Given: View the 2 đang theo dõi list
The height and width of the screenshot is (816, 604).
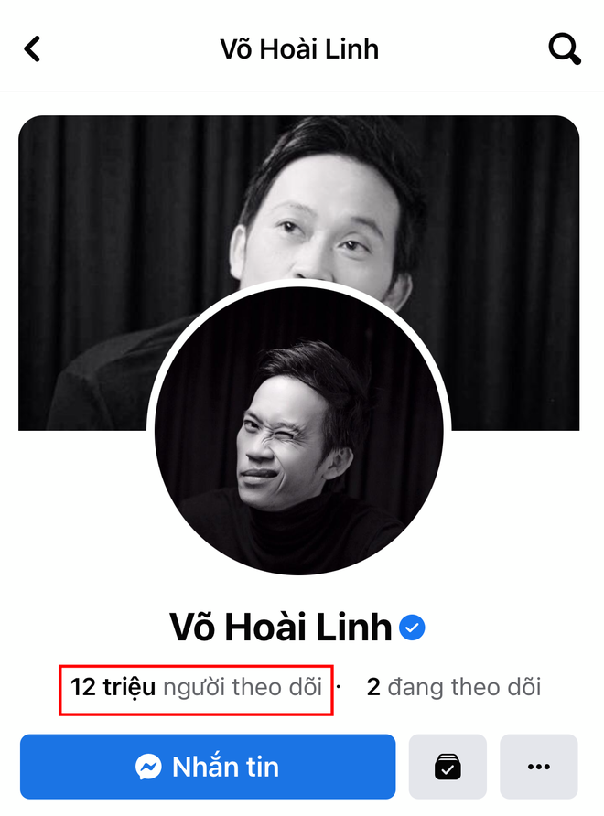Looking at the screenshot, I should [454, 687].
